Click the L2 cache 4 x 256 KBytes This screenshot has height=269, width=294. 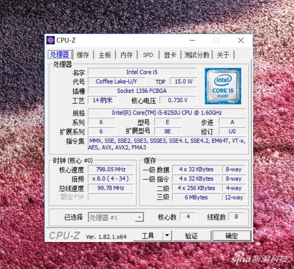(196, 188)
